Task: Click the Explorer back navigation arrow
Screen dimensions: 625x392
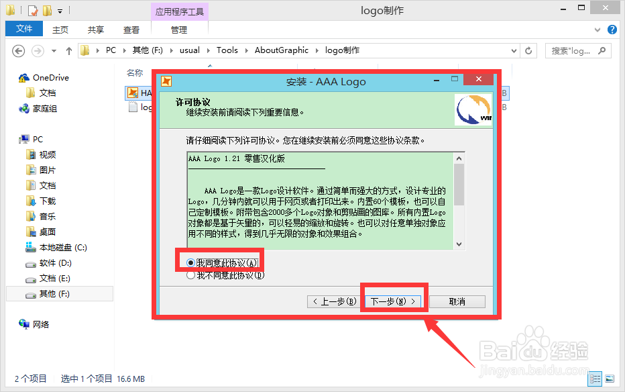Action: [x=18, y=51]
